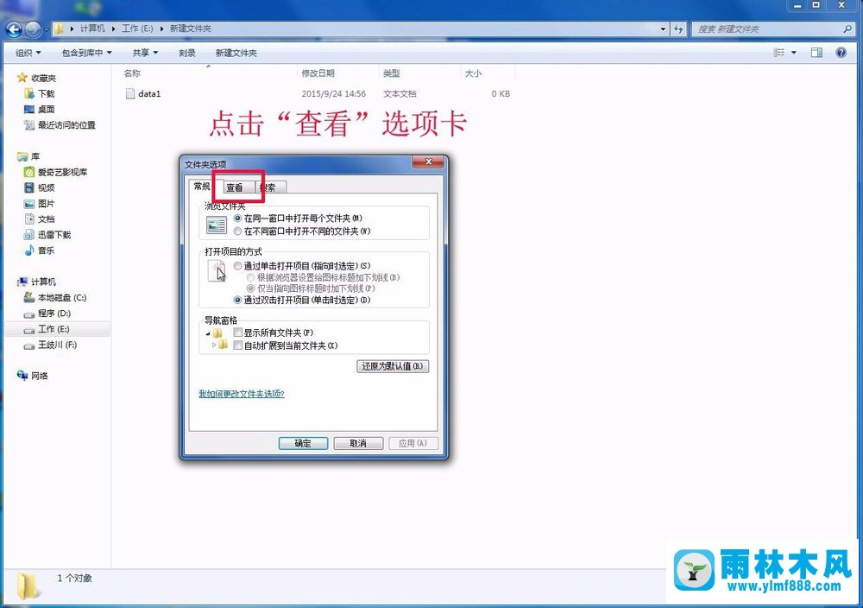Image resolution: width=863 pixels, height=608 pixels.
Task: Choose single-click to open item
Action: 238,265
